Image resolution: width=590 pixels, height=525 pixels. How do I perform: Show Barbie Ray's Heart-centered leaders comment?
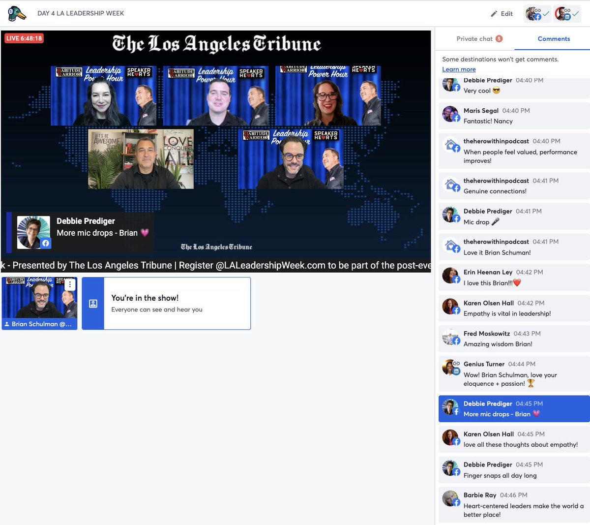(514, 504)
